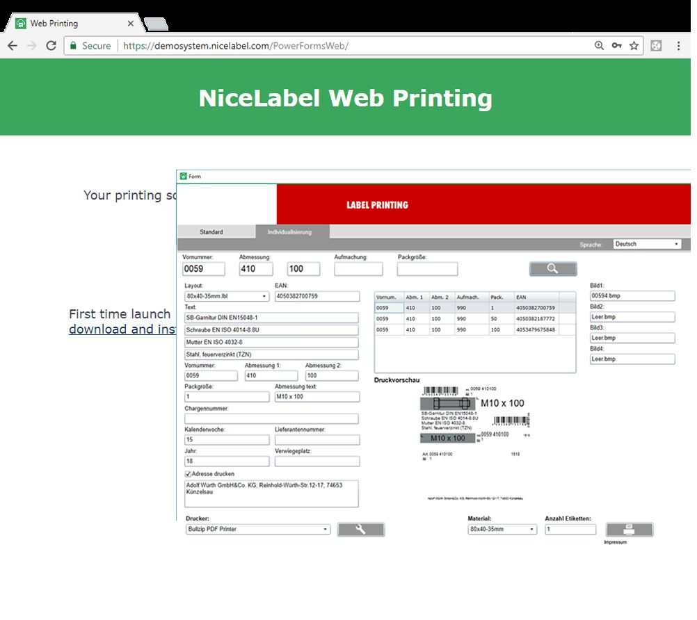Bookmark this page with the star icon
The image size is (697, 620).
tap(634, 46)
